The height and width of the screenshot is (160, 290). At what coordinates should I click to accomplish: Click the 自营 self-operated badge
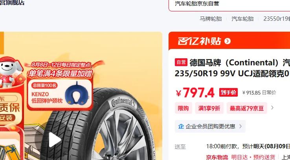tap(181, 62)
